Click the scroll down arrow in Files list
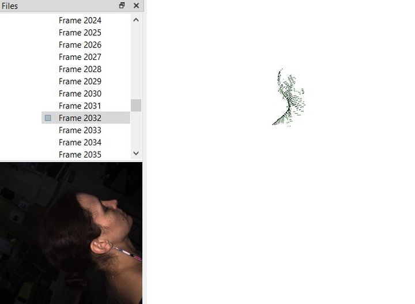The image size is (415, 304). (136, 153)
